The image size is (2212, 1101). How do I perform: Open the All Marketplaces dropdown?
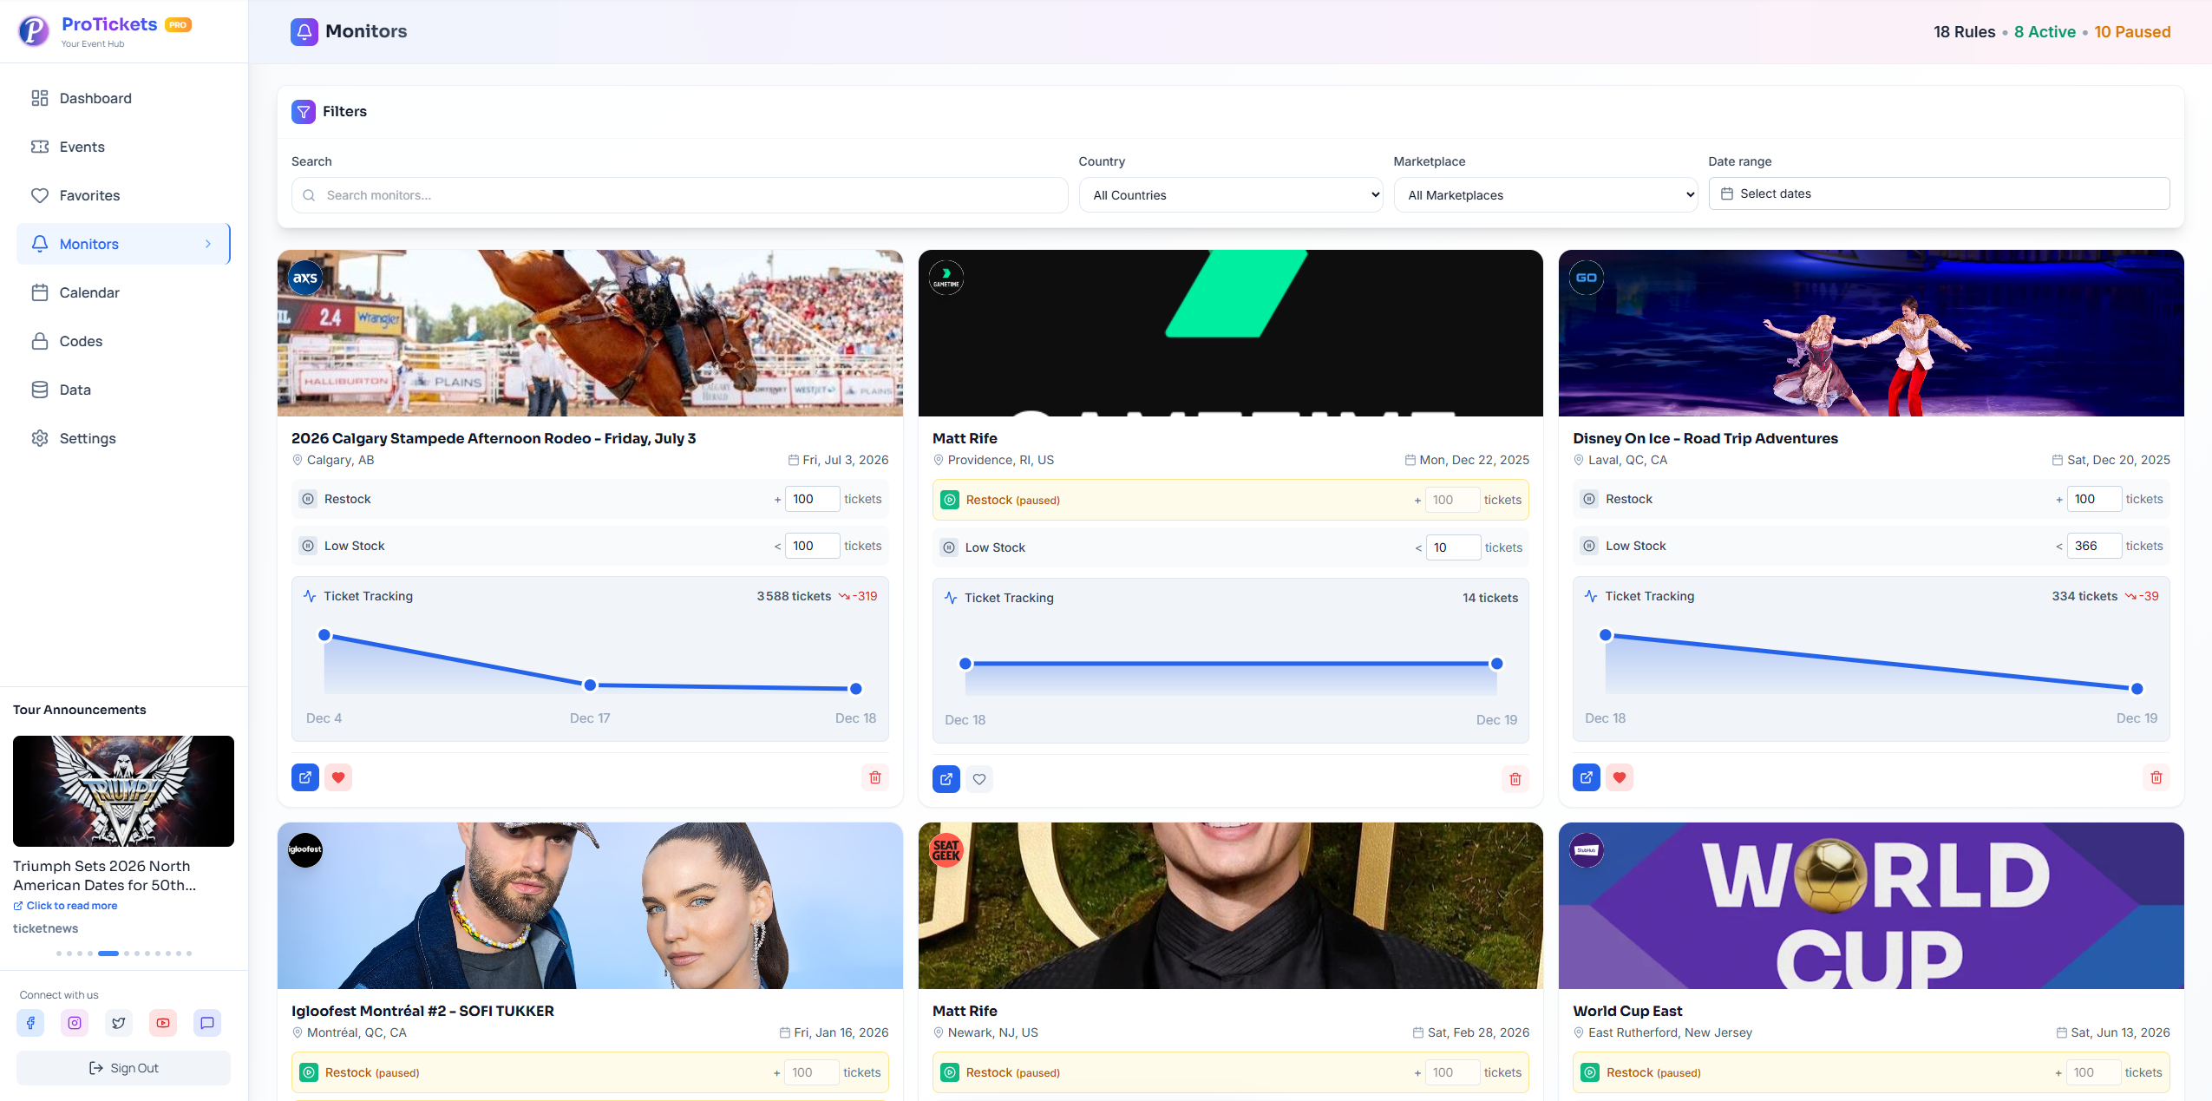1544,194
